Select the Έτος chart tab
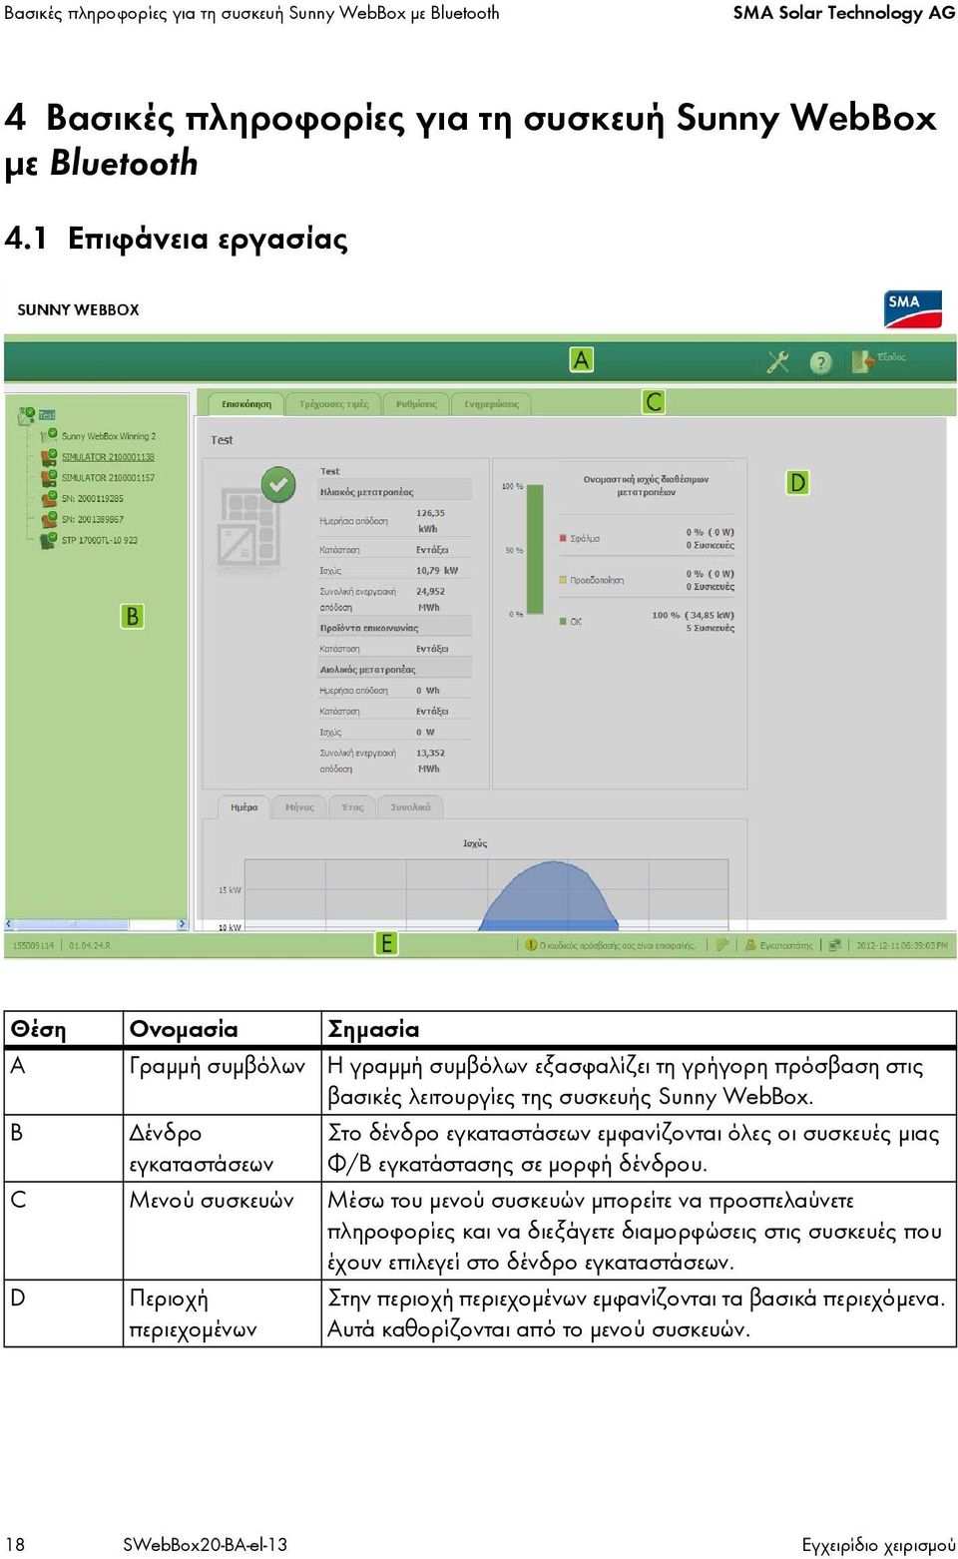958x1559 pixels. pos(353,807)
